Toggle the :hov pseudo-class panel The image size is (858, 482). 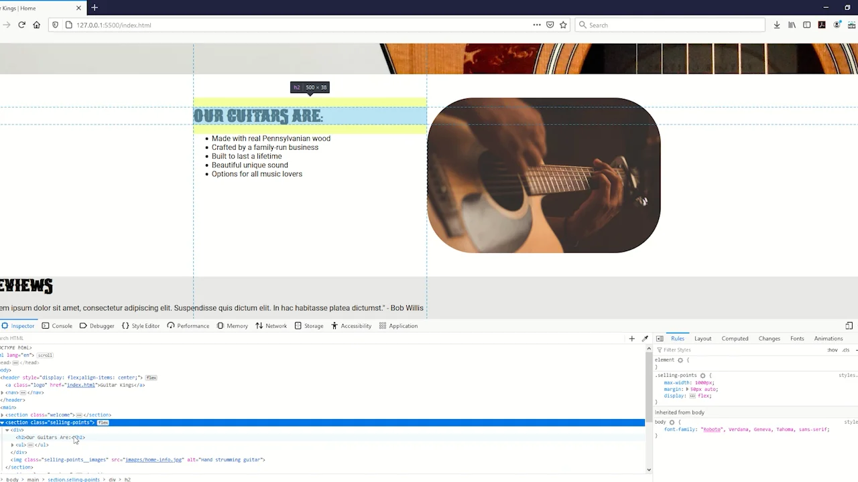[x=832, y=350]
